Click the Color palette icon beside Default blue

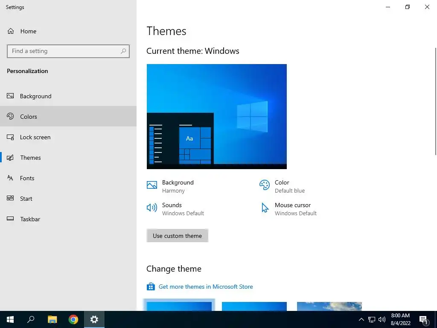265,185
